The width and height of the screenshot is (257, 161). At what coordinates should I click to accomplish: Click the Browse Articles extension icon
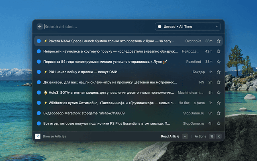click(x=38, y=136)
